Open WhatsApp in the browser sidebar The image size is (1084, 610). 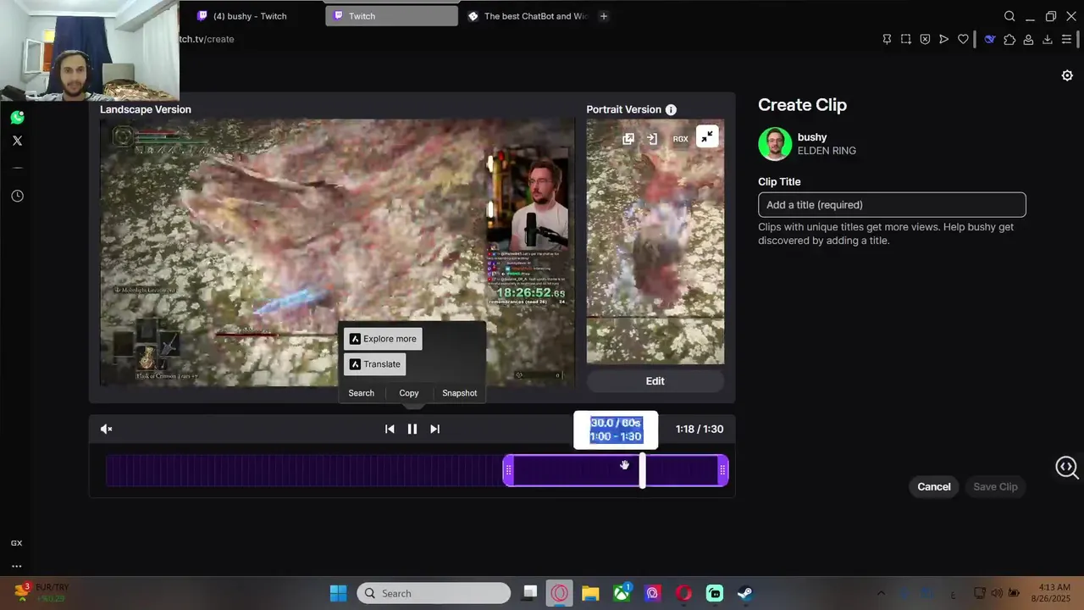click(x=17, y=117)
